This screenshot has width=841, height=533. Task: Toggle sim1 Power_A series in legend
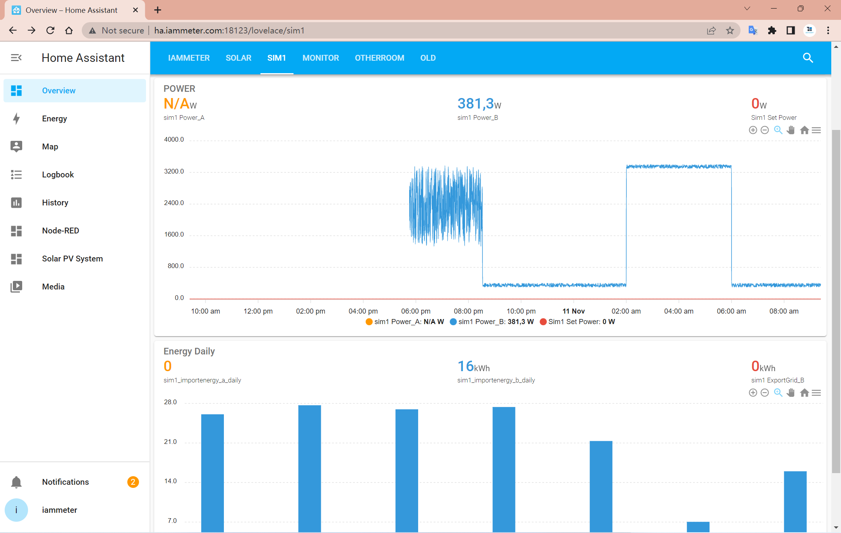405,322
